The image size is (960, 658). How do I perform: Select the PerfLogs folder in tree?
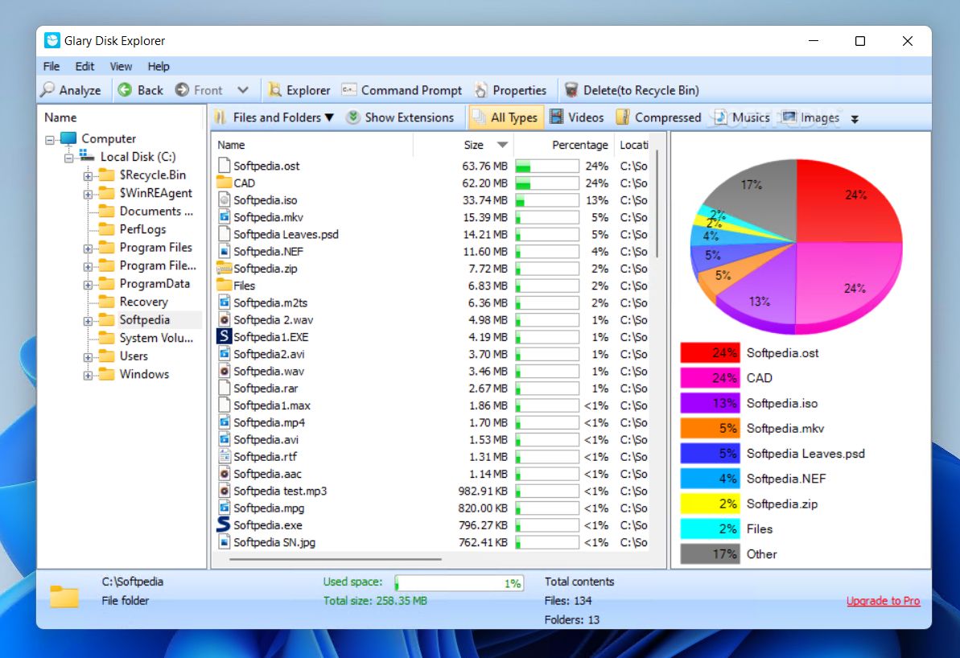(142, 229)
